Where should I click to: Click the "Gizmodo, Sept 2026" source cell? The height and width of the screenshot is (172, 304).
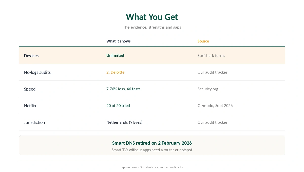click(x=215, y=105)
